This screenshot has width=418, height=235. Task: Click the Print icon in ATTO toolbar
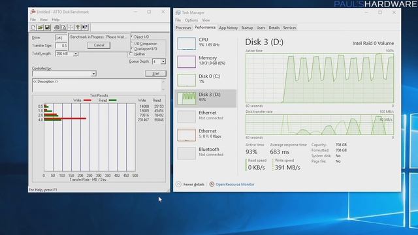coord(57,27)
